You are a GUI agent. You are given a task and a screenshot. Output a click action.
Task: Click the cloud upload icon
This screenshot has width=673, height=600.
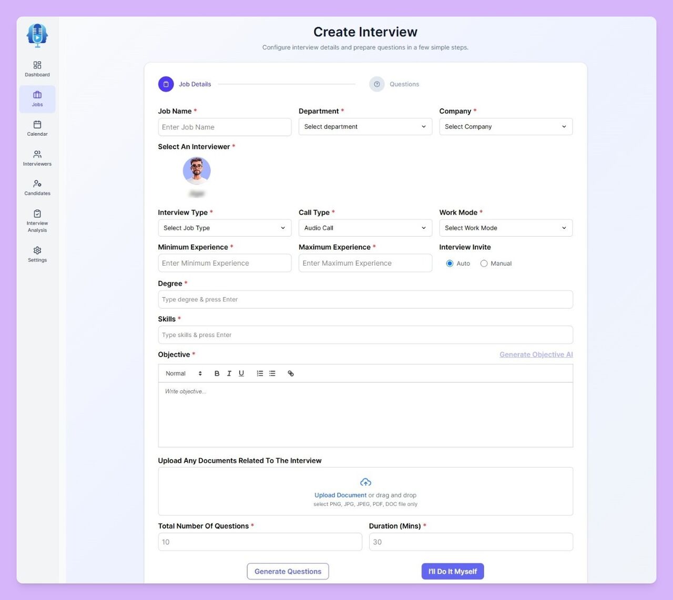tap(365, 482)
